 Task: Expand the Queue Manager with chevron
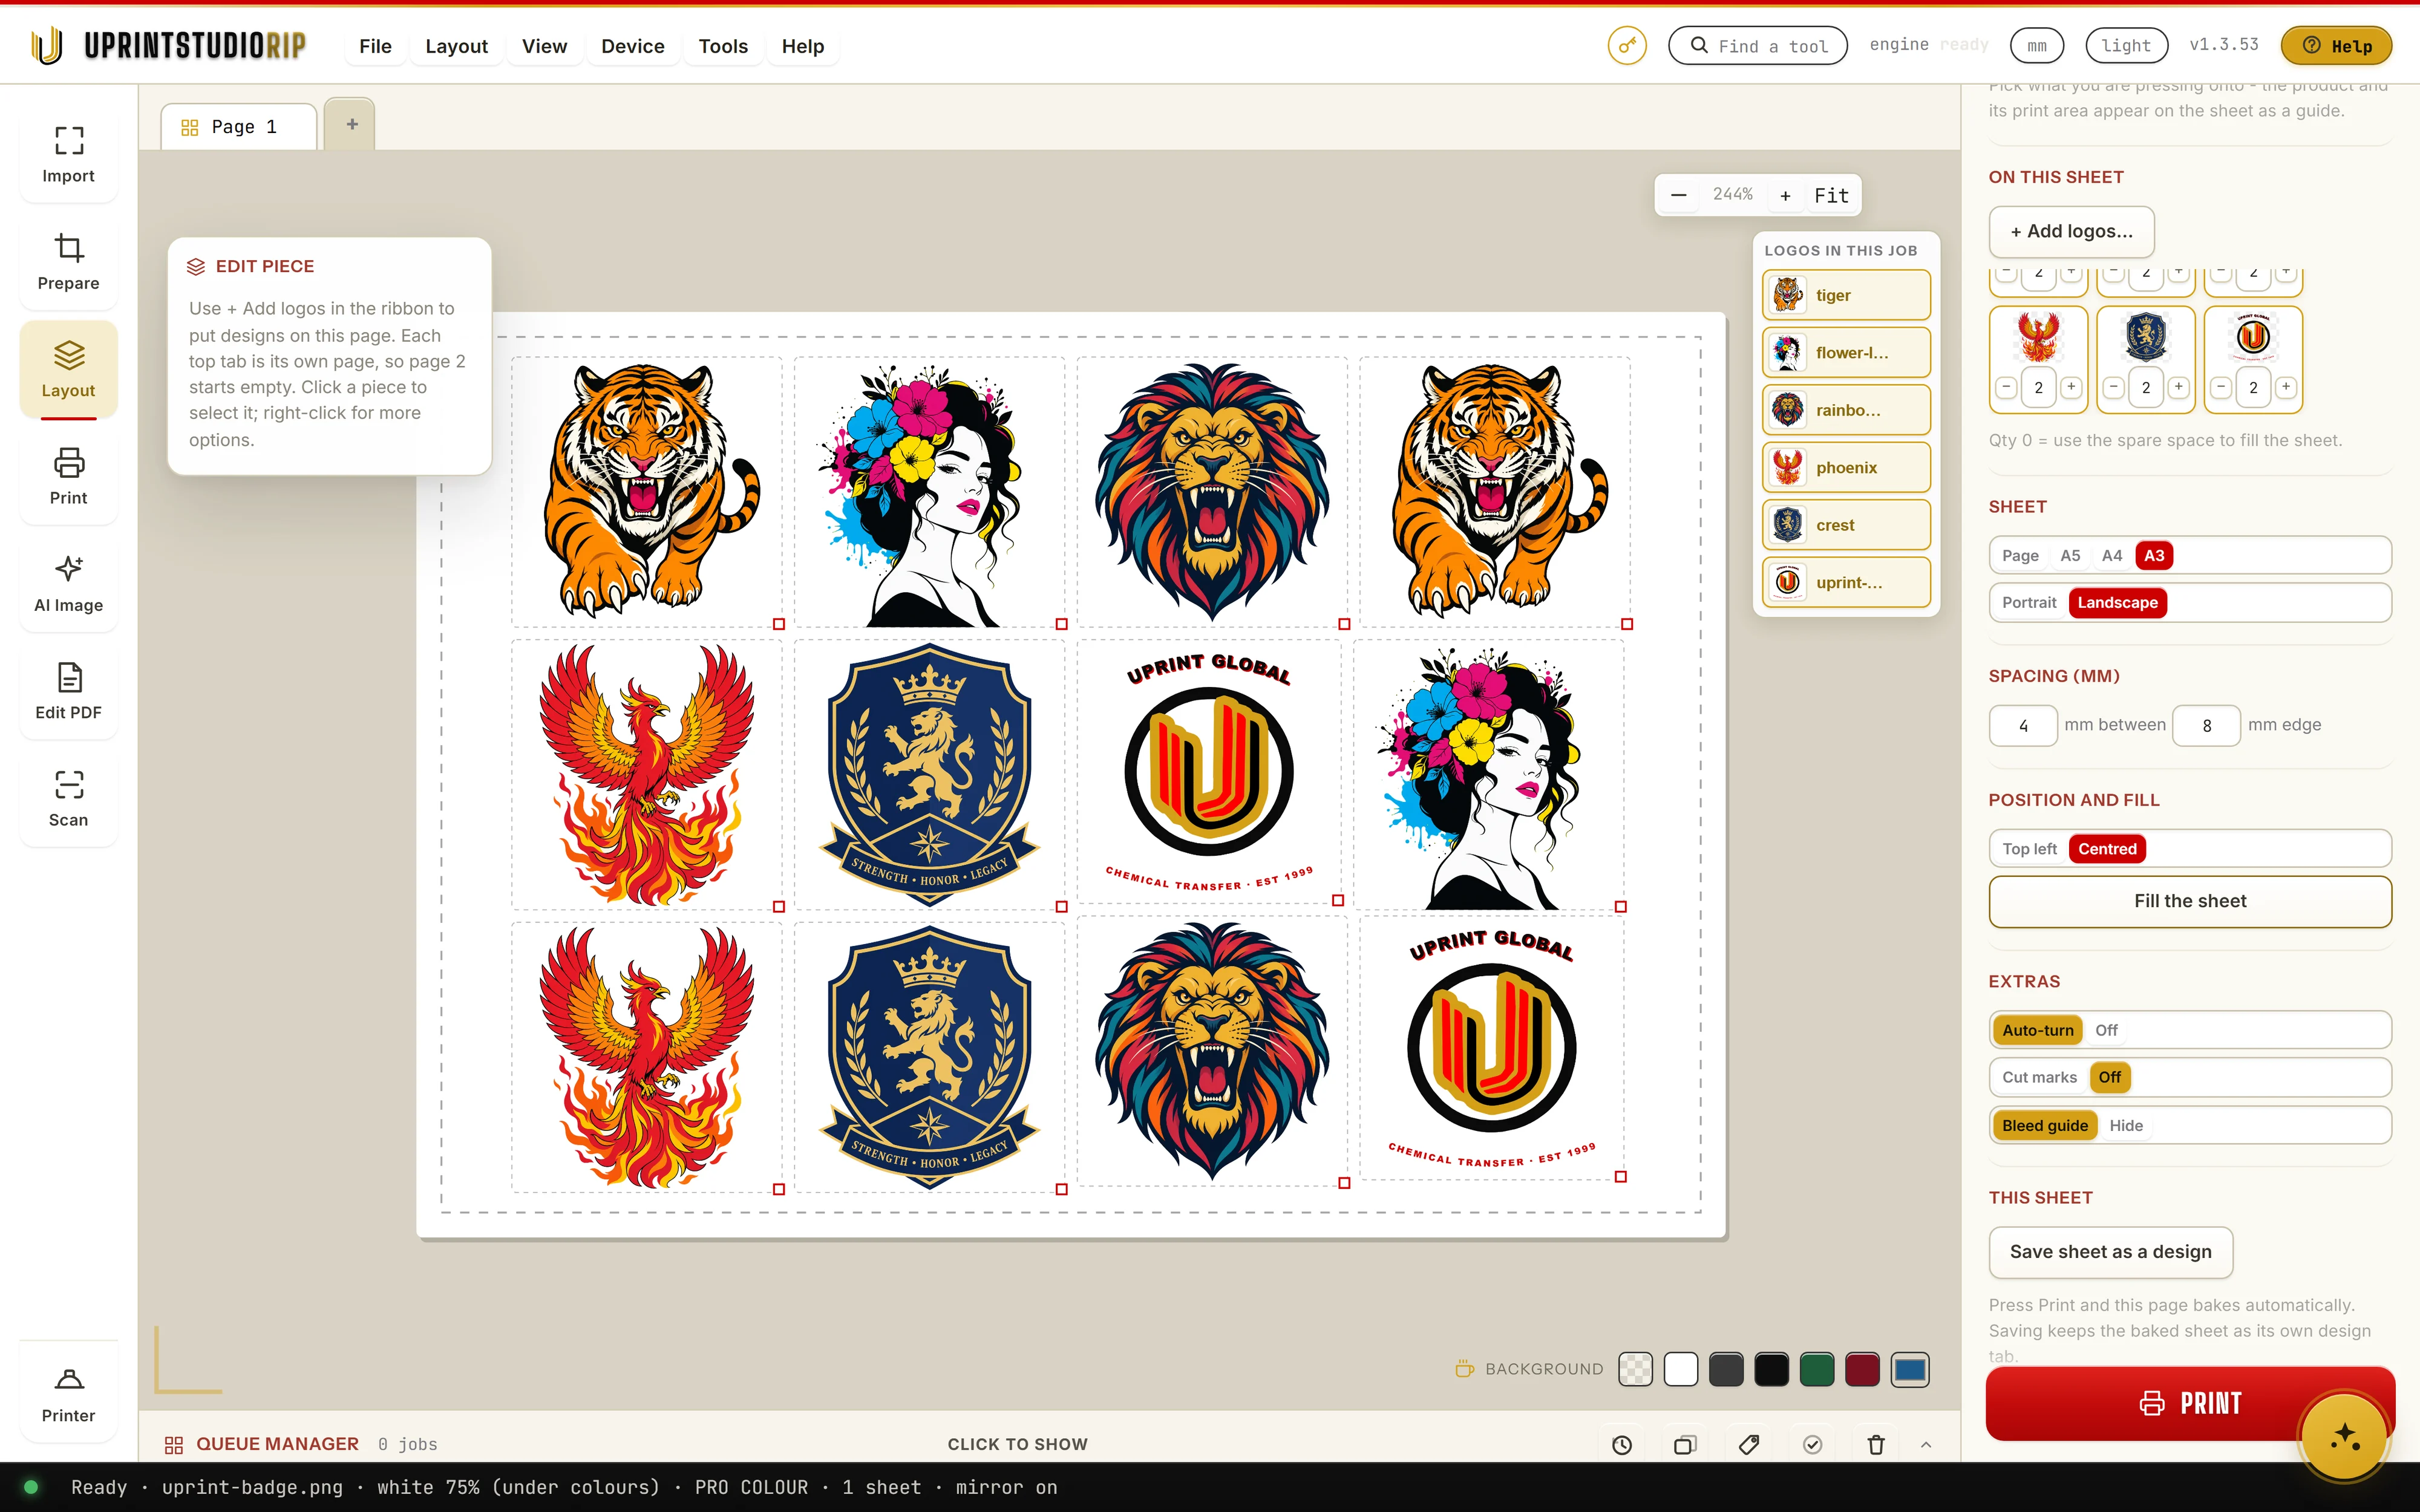(1926, 1444)
